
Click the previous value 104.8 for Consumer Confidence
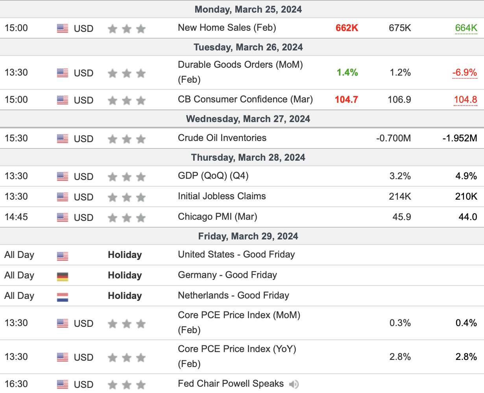coord(466,99)
